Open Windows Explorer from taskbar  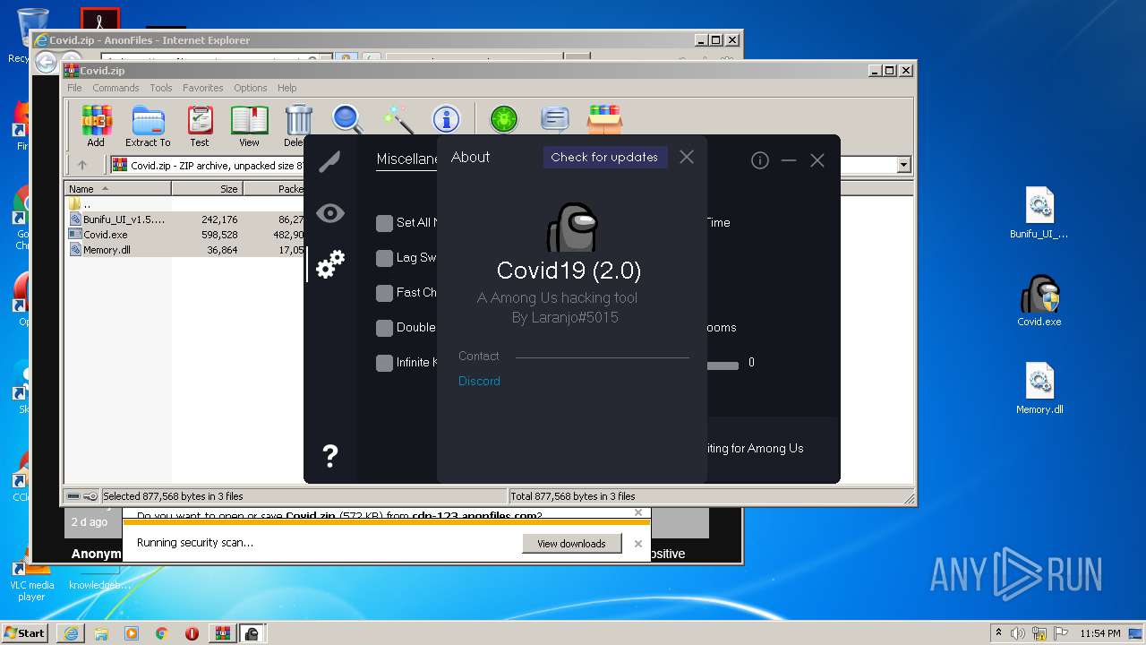pos(101,633)
